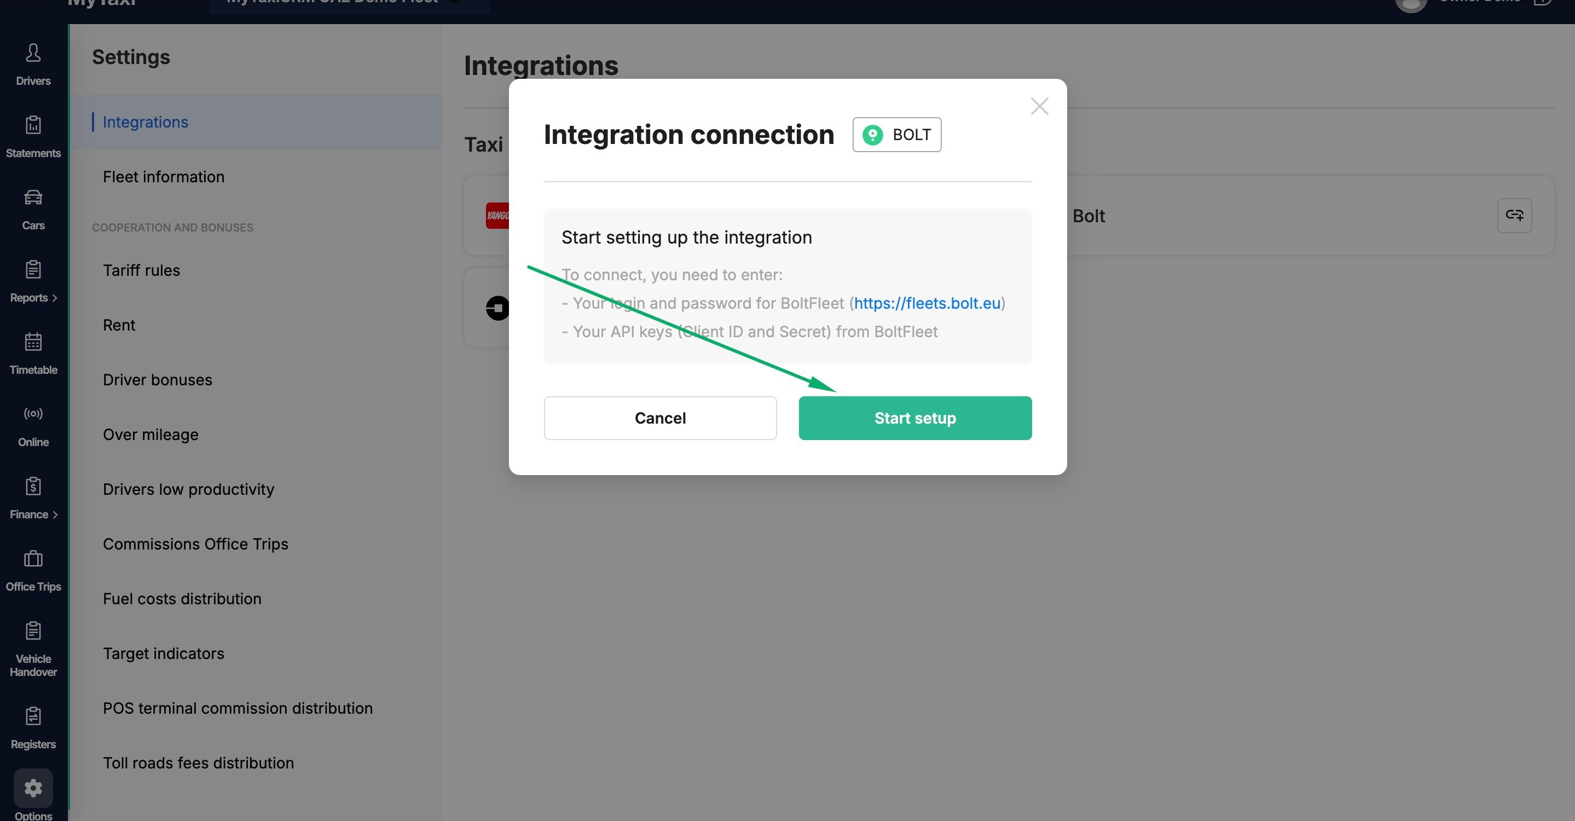
Task: Select the Integrations settings item
Action: pos(256,122)
